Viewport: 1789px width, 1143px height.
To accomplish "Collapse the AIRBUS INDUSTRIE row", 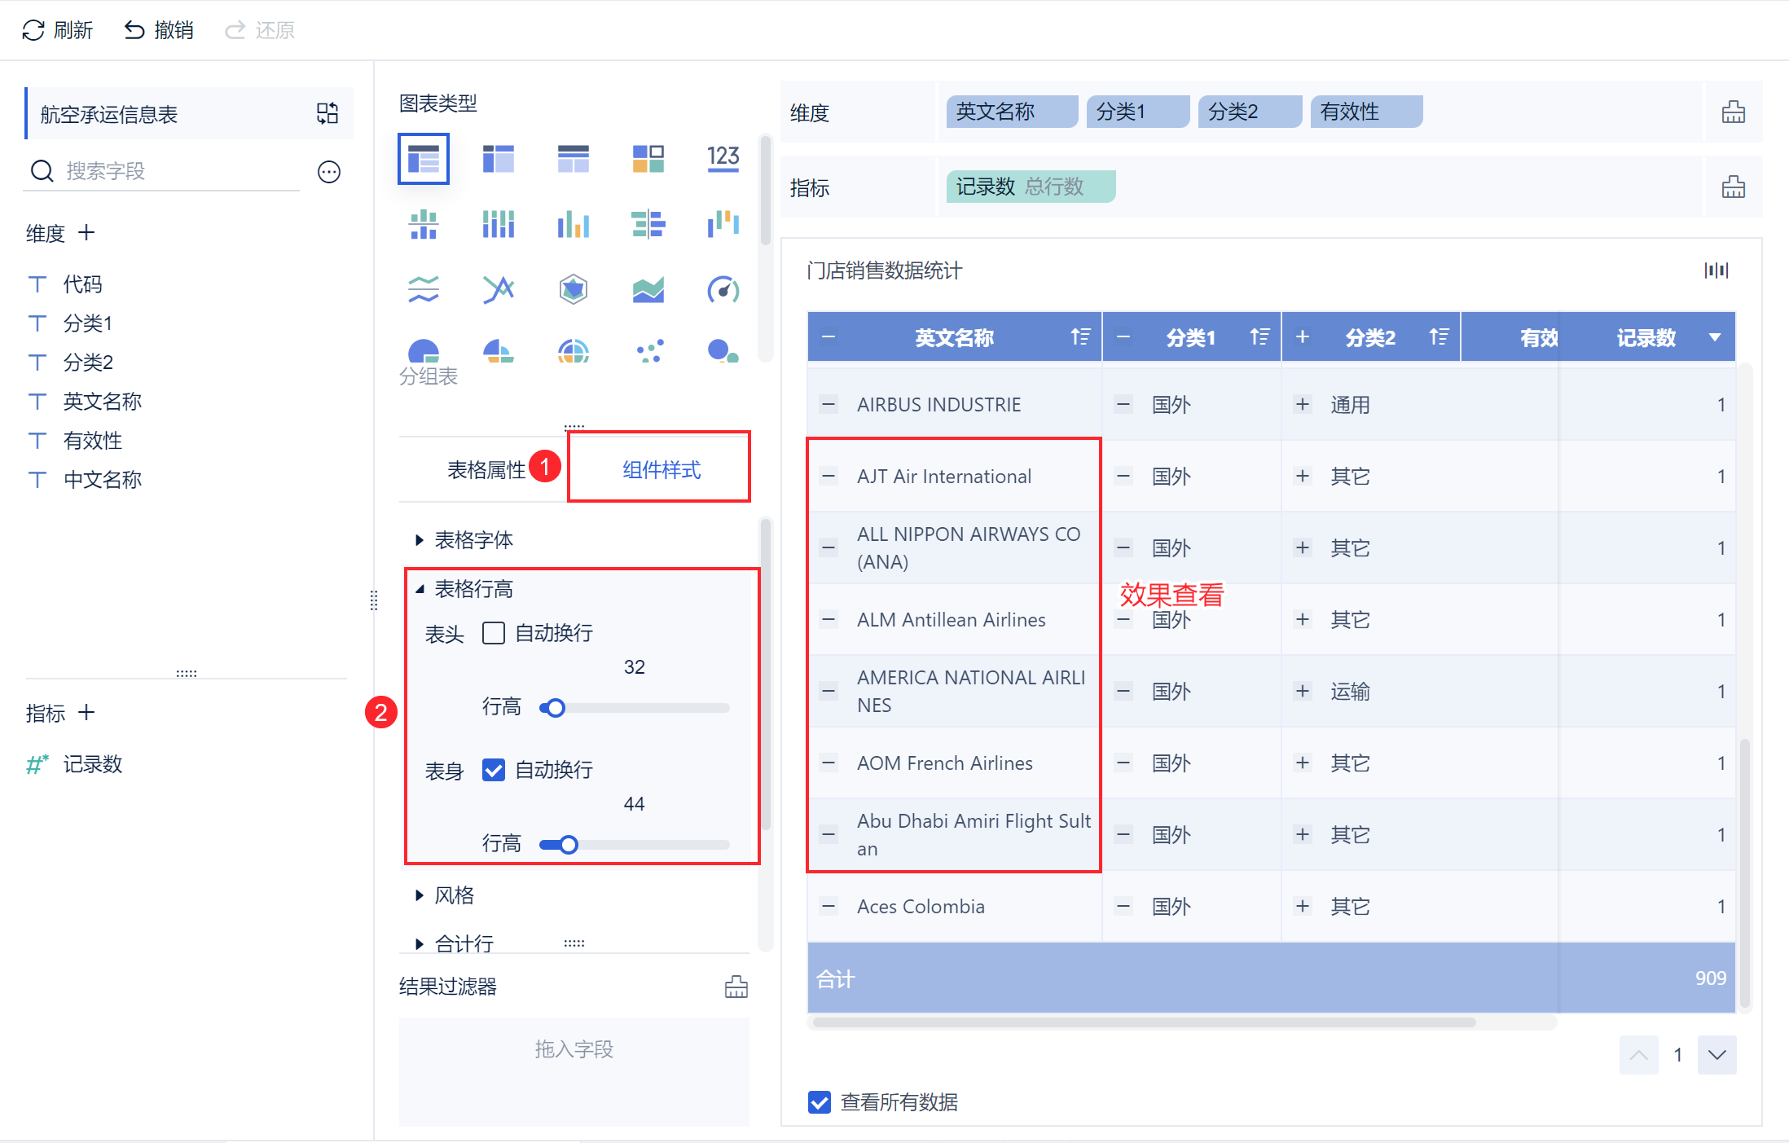I will click(x=829, y=404).
